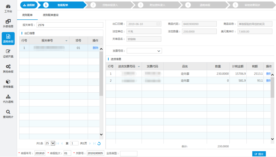Click the 法定数量 field
The image size is (276, 157).
(199, 31)
